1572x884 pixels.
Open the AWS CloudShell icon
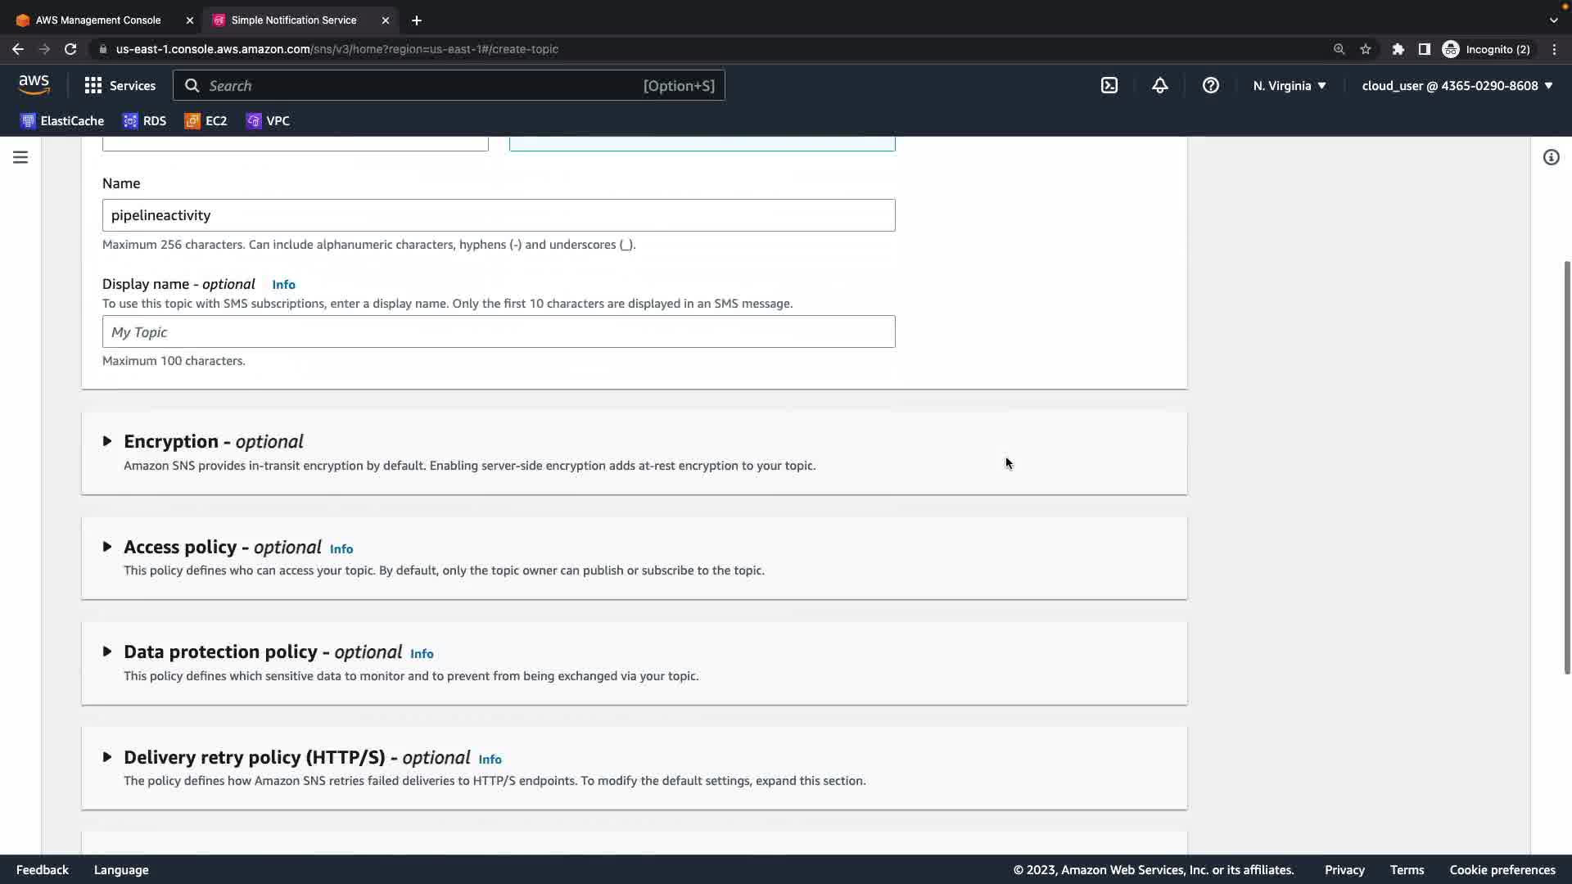pyautogui.click(x=1109, y=85)
